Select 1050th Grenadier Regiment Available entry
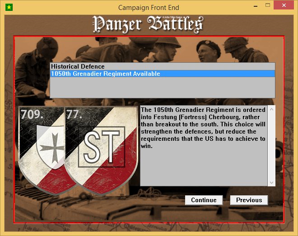The width and height of the screenshot is (298, 236). (x=163, y=74)
